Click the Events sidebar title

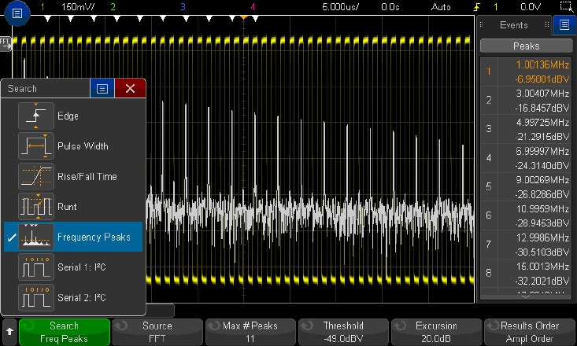pos(514,25)
